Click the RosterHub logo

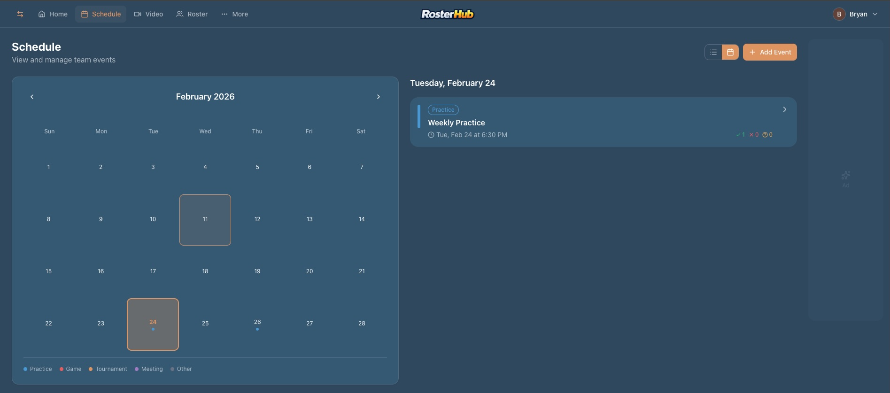[x=447, y=14]
